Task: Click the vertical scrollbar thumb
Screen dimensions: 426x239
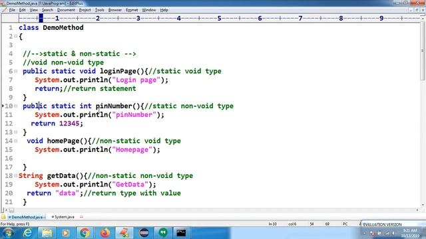Action: tap(423, 52)
